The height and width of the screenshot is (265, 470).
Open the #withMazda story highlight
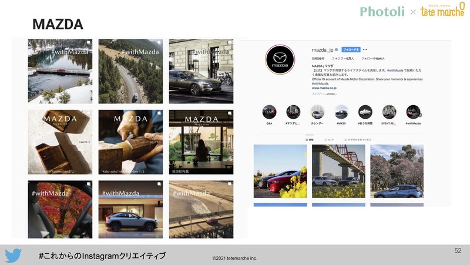coord(413,112)
